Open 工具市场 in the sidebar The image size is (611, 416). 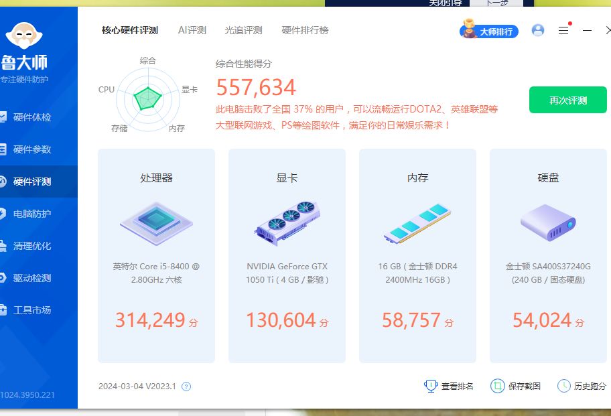tap(32, 310)
